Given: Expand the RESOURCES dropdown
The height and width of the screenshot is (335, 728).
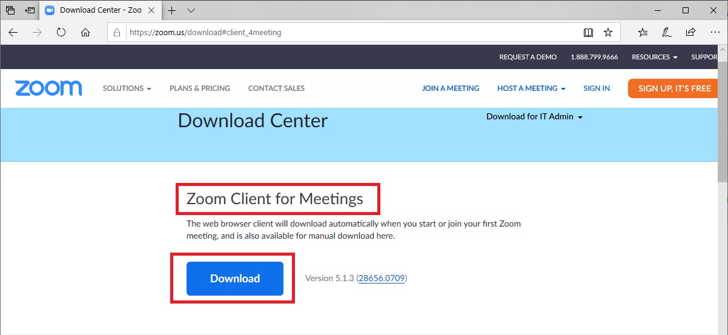Looking at the screenshot, I should pyautogui.click(x=655, y=57).
